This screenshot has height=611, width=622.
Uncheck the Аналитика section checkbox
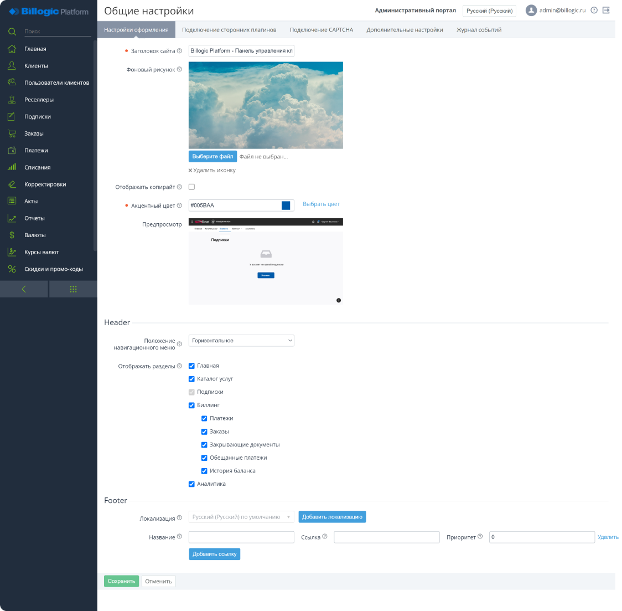coord(191,484)
